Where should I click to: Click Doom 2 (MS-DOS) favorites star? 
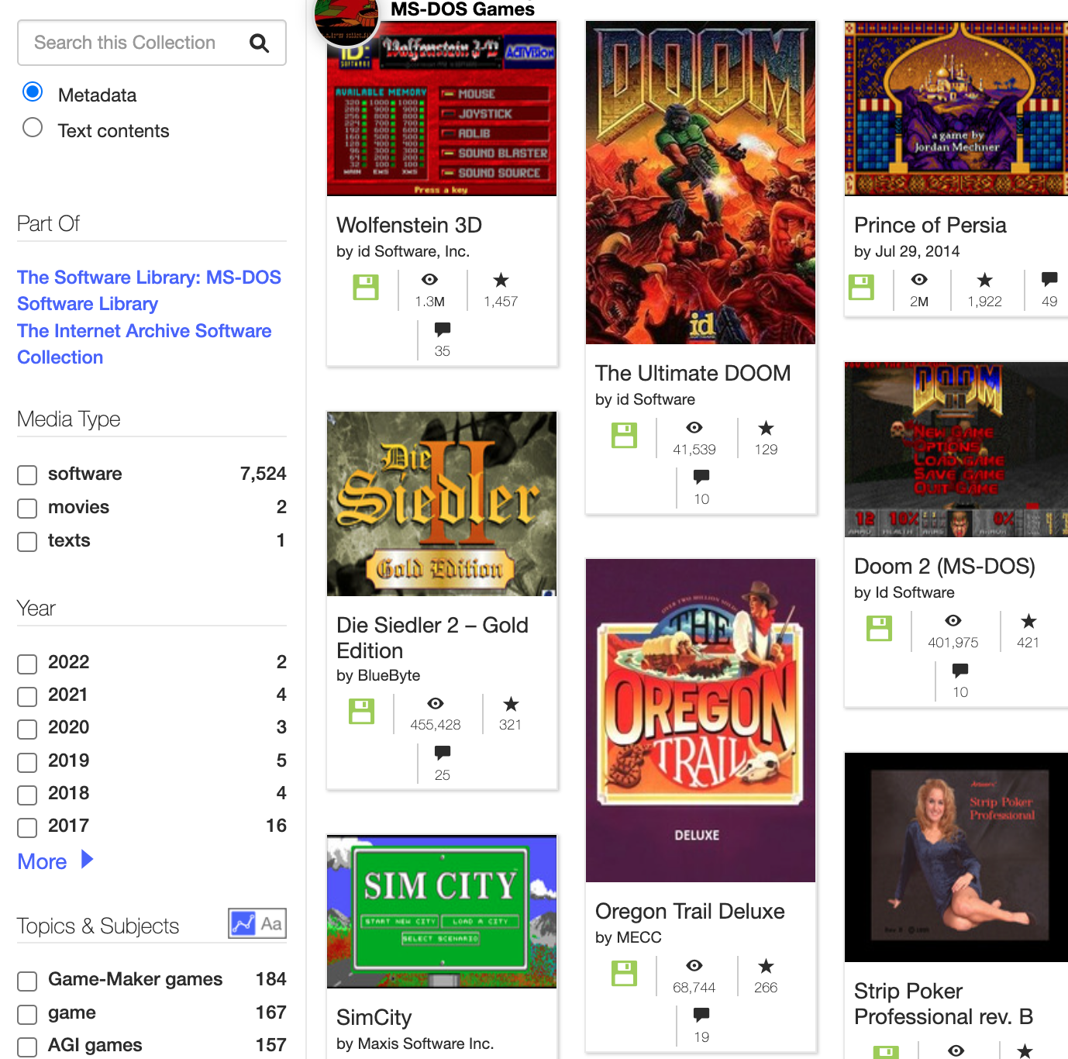pyautogui.click(x=1028, y=621)
